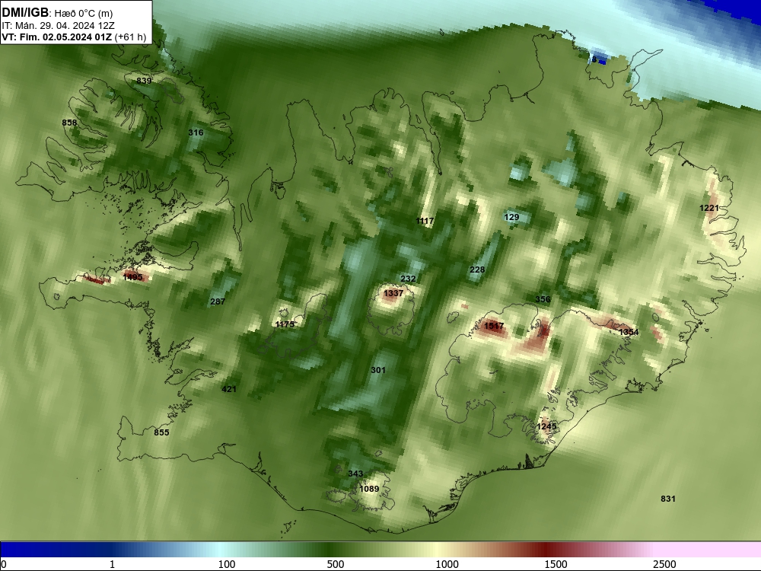The width and height of the screenshot is (761, 571).
Task: Select the 1221 label in the east
Action: [708, 208]
